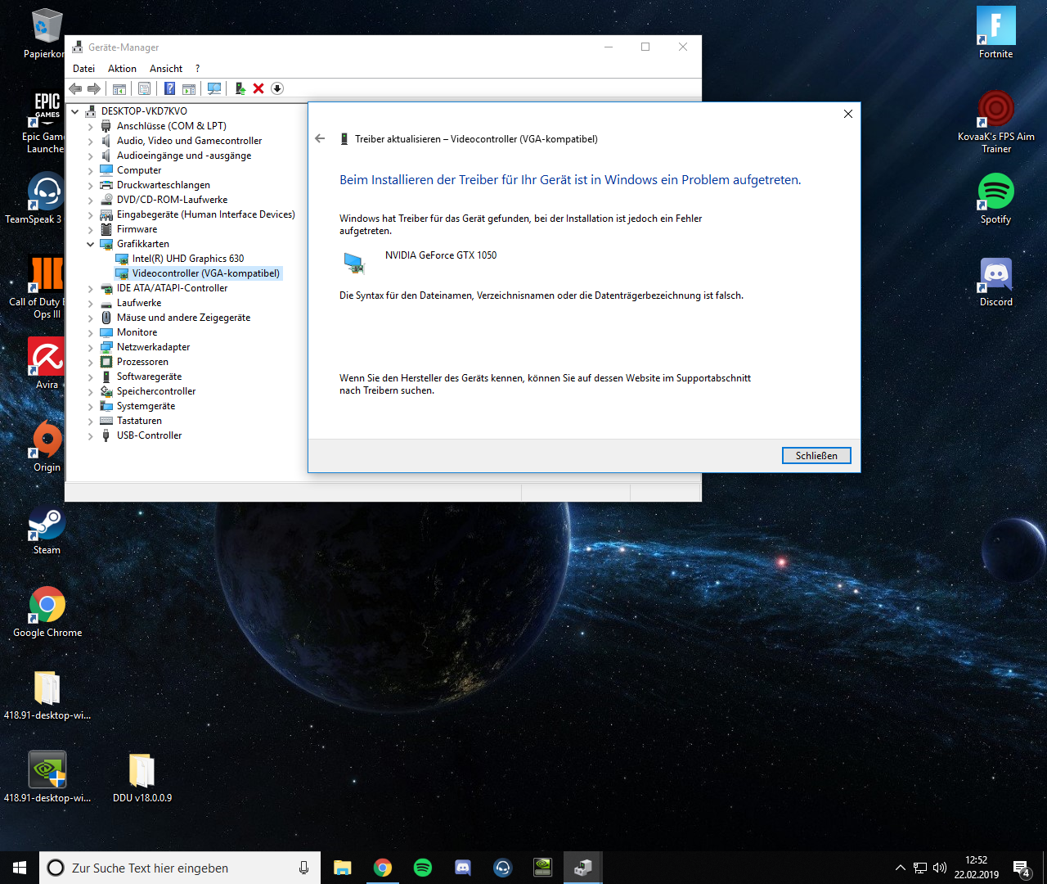Expand Audioeingänge und -ausgänge category
1047x884 pixels.
tap(90, 156)
